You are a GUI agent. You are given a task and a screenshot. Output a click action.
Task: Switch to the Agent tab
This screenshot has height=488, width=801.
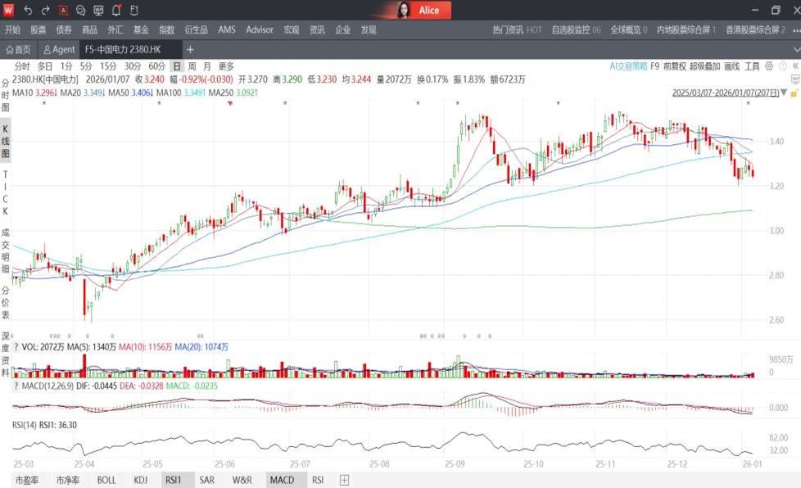(x=60, y=50)
